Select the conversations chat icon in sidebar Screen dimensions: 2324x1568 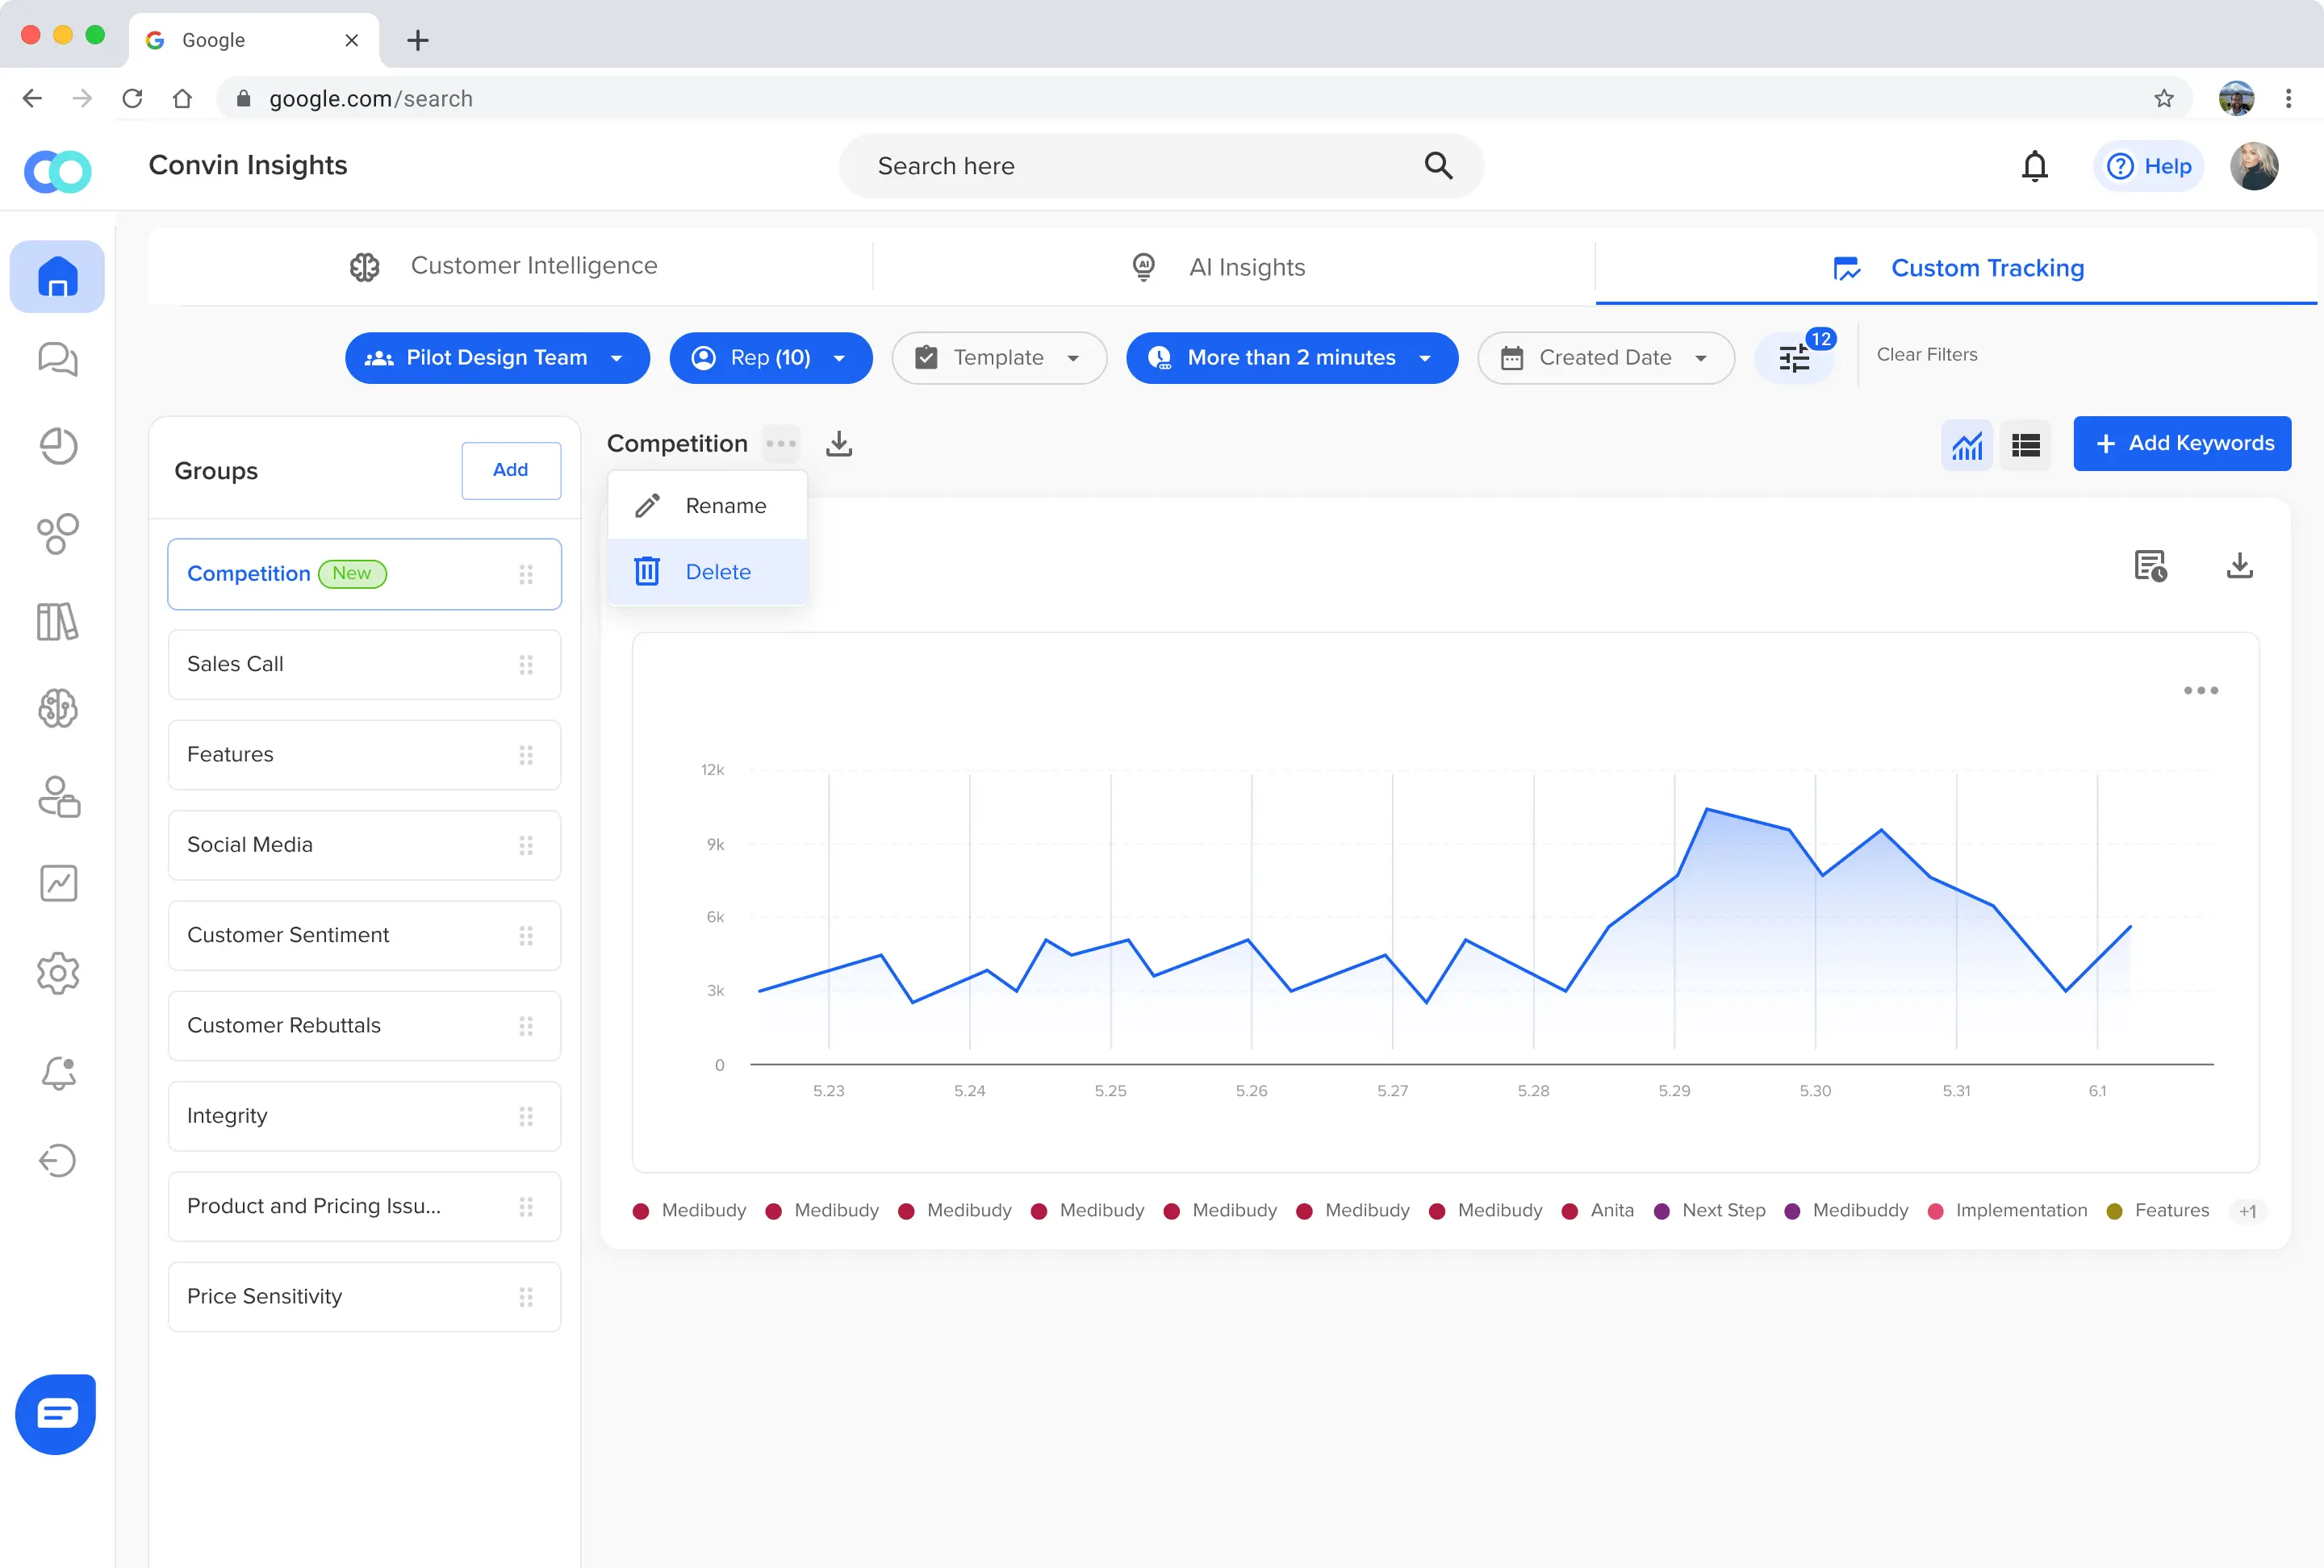coord(57,360)
